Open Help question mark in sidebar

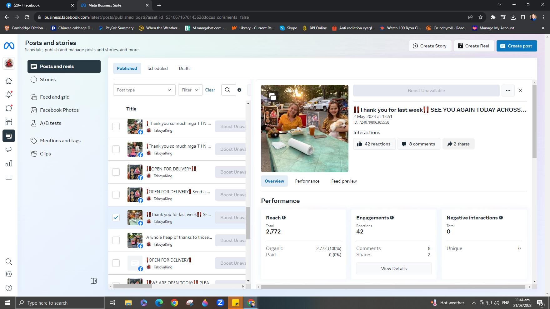[9, 288]
